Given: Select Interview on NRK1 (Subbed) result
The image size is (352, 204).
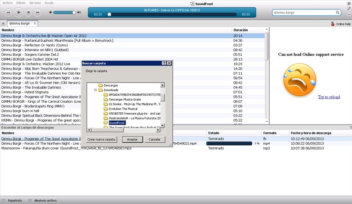Looking at the screenshot, I should click(x=132, y=50).
